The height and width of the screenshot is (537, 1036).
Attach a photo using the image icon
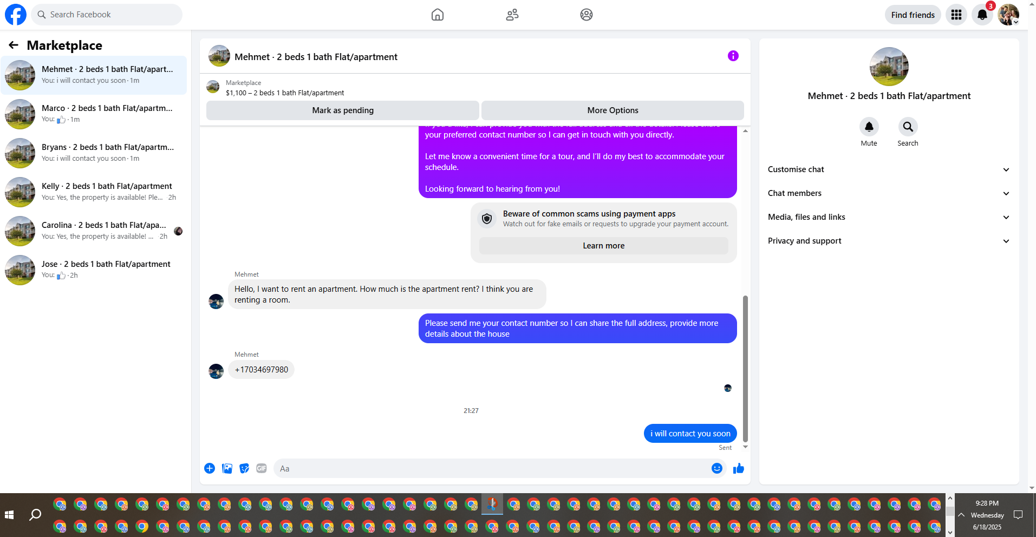[x=227, y=468]
